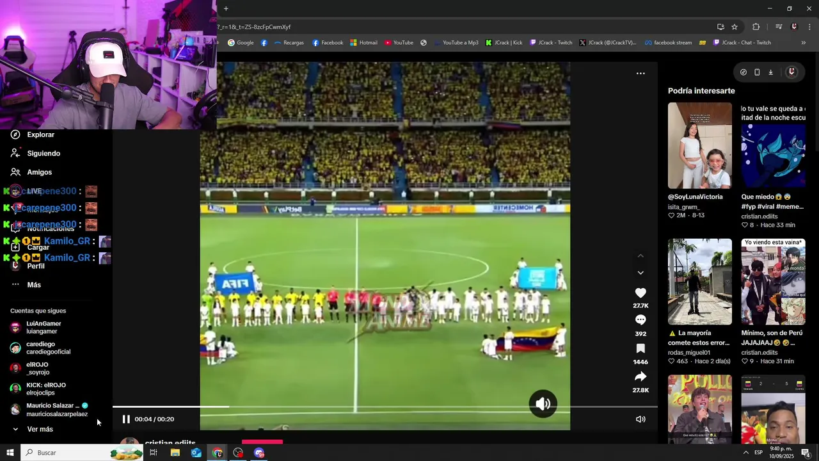
Task: Open the comments bubble icon
Action: point(640,320)
